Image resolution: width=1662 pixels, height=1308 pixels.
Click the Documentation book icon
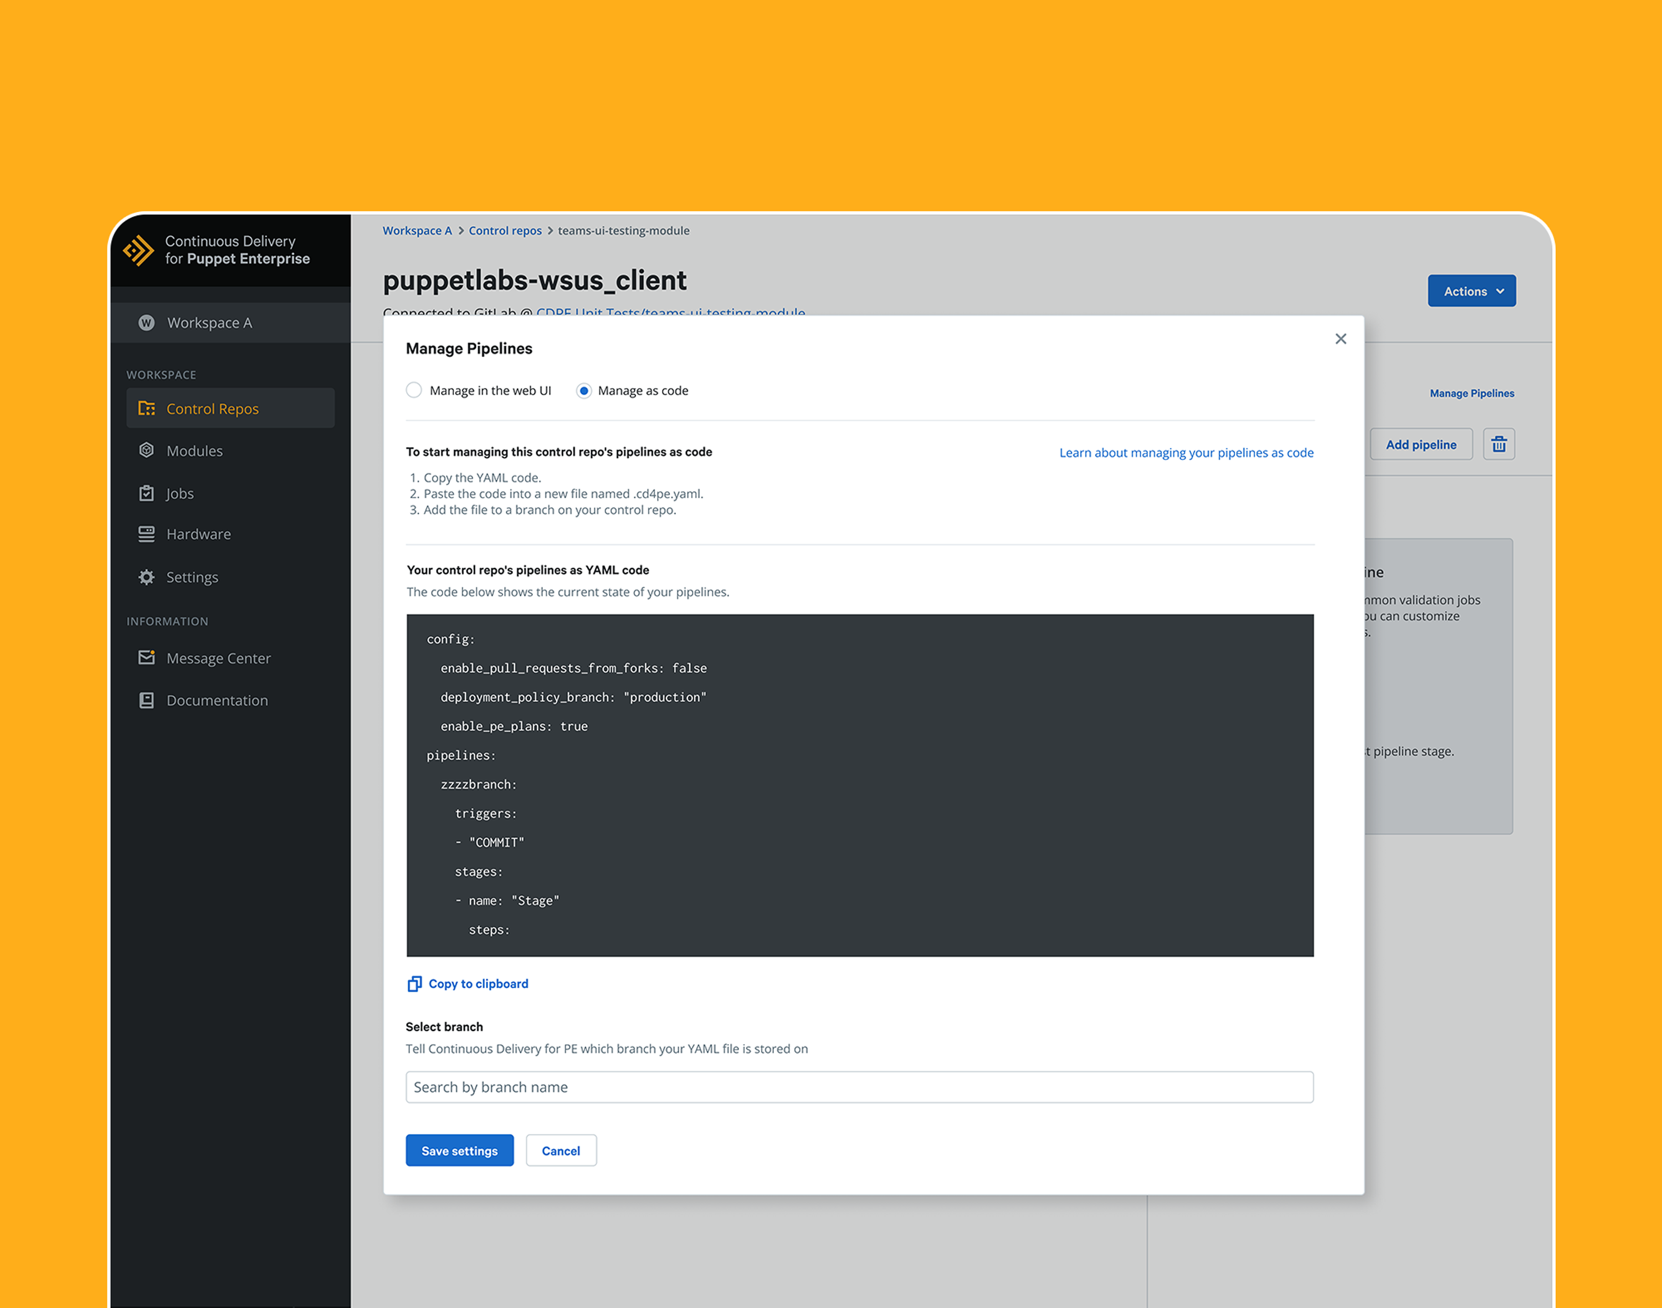click(x=146, y=700)
